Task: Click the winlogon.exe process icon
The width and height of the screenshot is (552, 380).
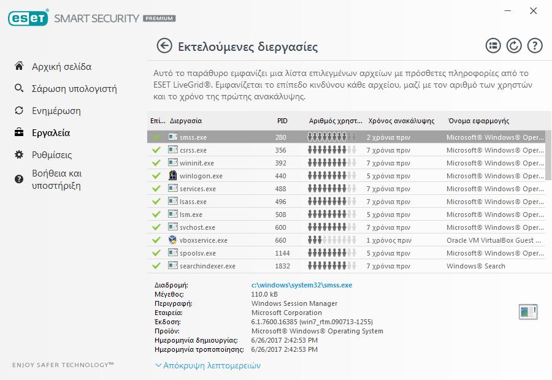Action: point(172,175)
